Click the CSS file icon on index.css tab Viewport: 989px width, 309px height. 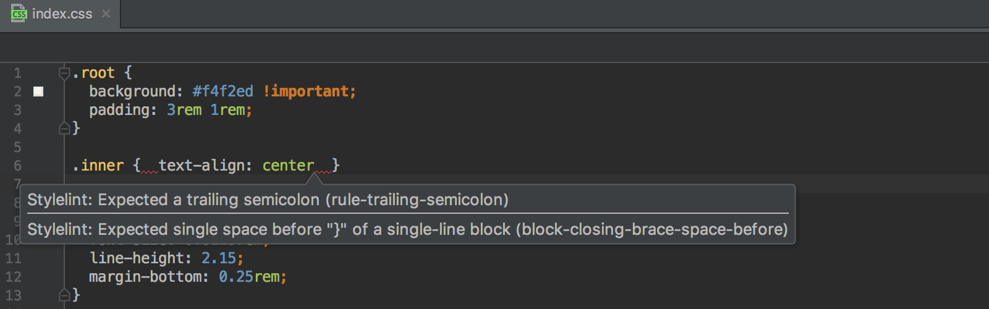point(19,14)
